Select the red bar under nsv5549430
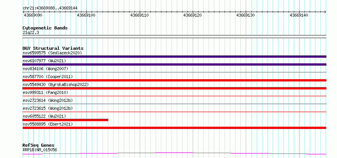The width and height of the screenshot is (337, 158). point(174,88)
